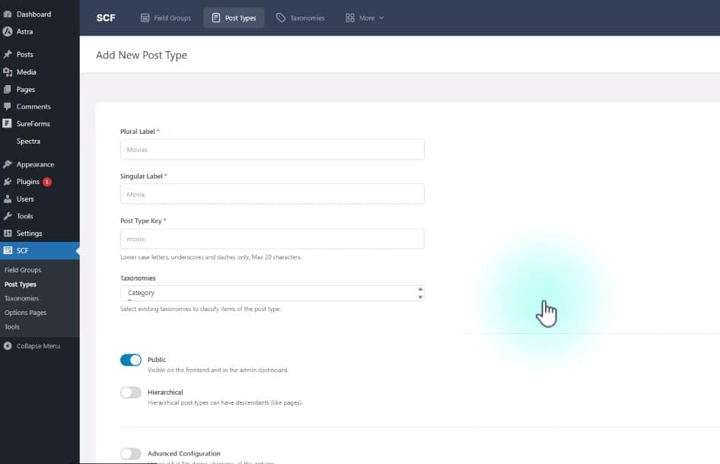Screen dimensions: 720x464
Task: Disable the Public toggle switch
Action: tap(131, 360)
